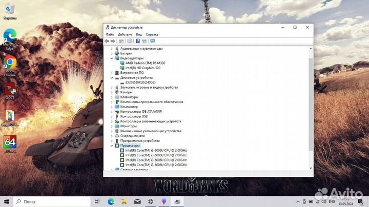369x207 pixels.
Task: Select Контроллеры запоминающих устройств category
Action: click(151, 121)
